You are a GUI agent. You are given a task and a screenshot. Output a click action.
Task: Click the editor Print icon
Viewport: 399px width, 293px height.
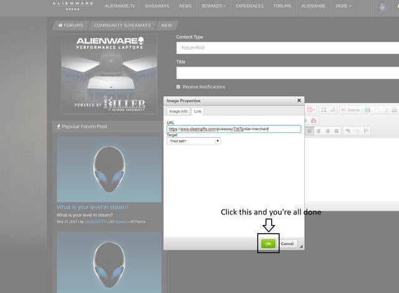395,110
